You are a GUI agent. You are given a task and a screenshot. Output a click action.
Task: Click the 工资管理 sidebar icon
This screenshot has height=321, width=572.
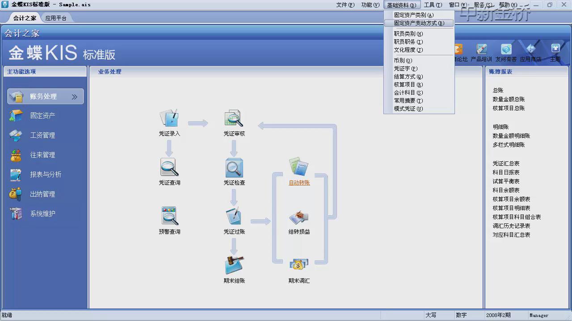tap(16, 135)
